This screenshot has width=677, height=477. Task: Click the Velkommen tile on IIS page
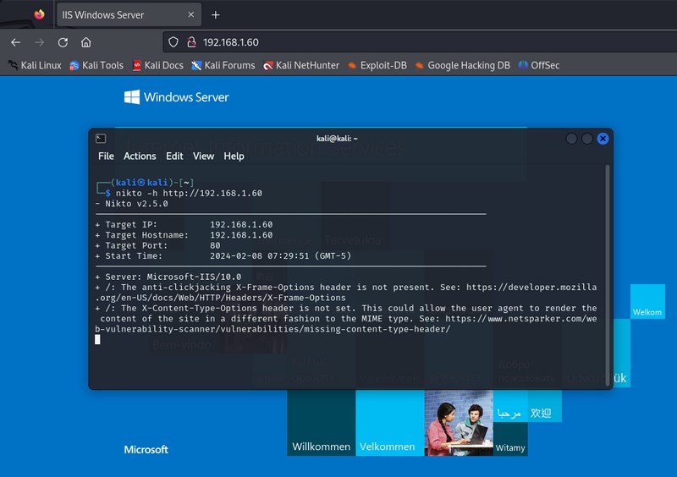390,423
